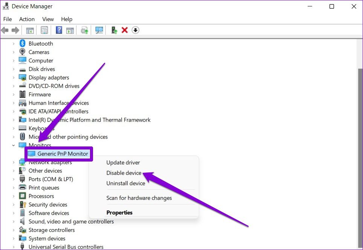The width and height of the screenshot is (363, 250).
Task: Open the View menu
Action: [x=48, y=19]
